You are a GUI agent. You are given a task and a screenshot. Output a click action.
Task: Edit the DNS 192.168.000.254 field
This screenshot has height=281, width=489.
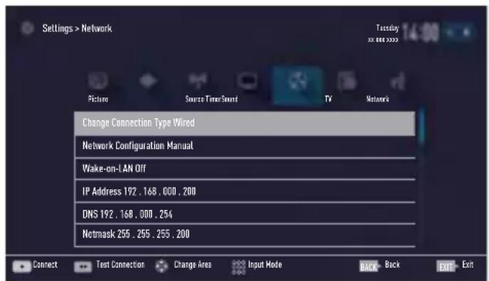(x=244, y=214)
